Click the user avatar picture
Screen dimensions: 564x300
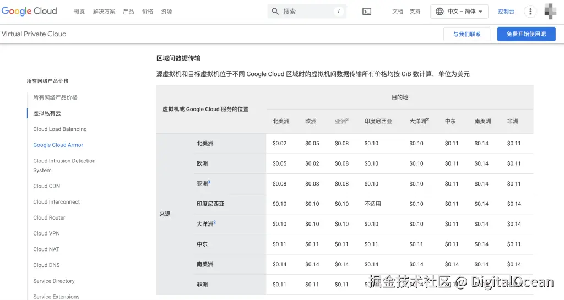(550, 11)
